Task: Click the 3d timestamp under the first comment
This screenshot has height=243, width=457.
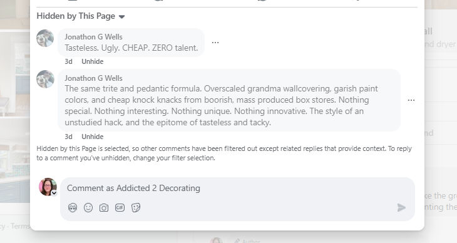Action: (68, 61)
